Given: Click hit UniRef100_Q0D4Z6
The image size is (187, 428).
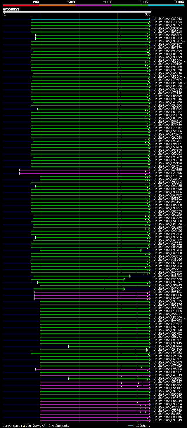Looking at the screenshot, I should [168, 231].
